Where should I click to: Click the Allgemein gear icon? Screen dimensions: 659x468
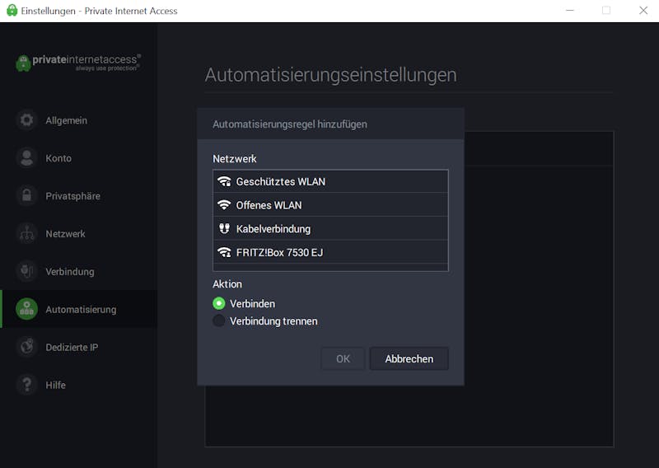click(x=26, y=120)
